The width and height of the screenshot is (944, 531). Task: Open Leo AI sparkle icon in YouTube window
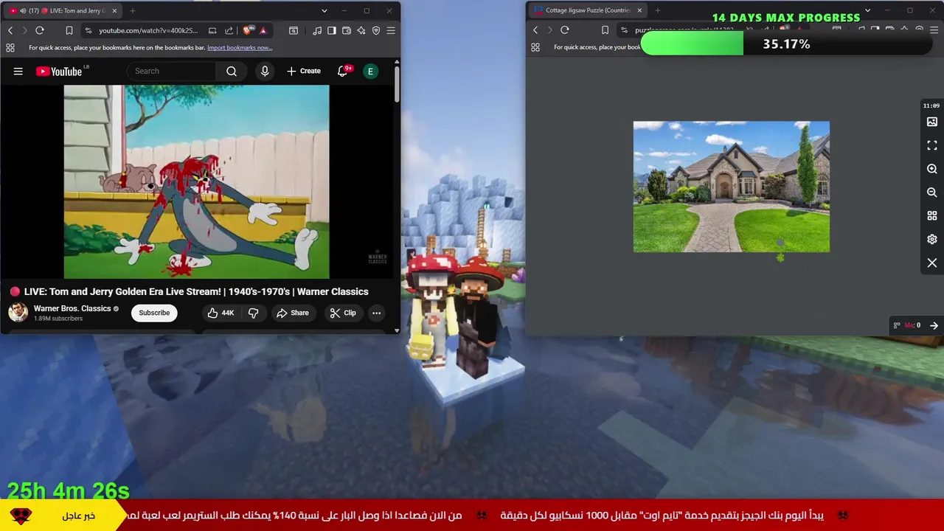pyautogui.click(x=361, y=30)
